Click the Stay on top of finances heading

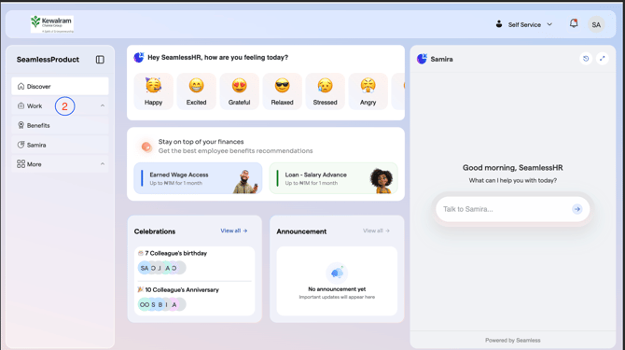201,142
